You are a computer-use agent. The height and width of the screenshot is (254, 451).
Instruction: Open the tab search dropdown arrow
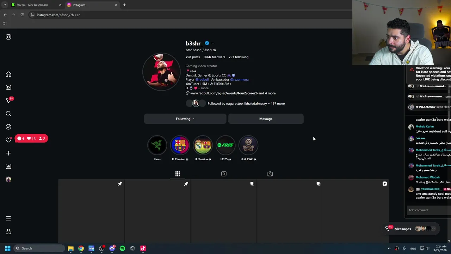pos(5,5)
